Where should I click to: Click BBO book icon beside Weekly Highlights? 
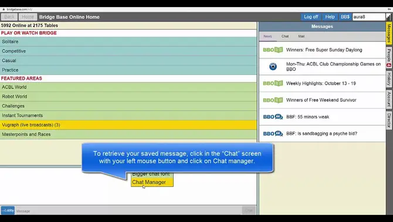pyautogui.click(x=273, y=84)
